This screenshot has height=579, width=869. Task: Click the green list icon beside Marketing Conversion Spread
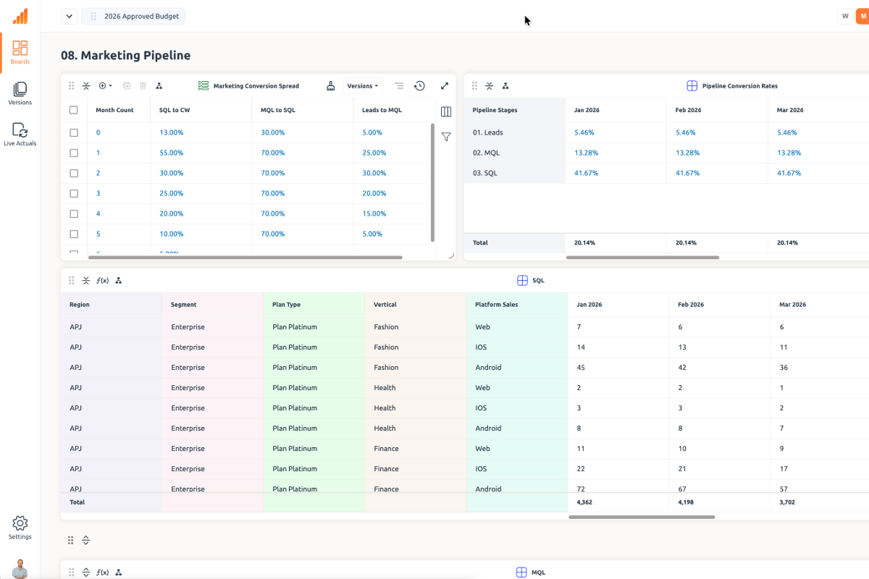(x=203, y=85)
